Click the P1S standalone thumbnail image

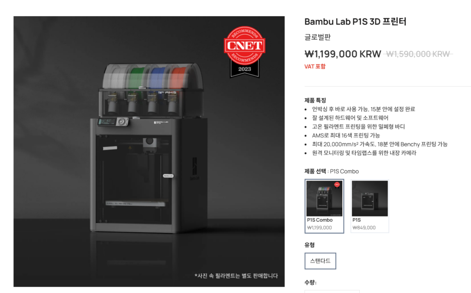tap(370, 198)
